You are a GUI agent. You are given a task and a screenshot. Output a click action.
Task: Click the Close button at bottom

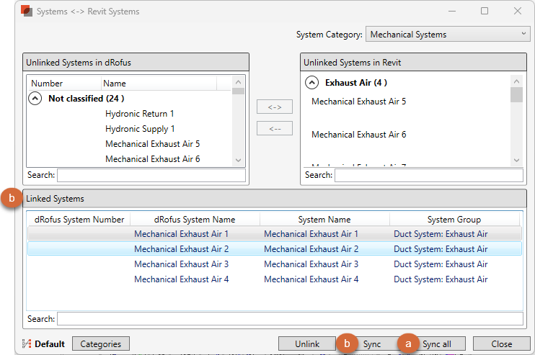pyautogui.click(x=501, y=344)
